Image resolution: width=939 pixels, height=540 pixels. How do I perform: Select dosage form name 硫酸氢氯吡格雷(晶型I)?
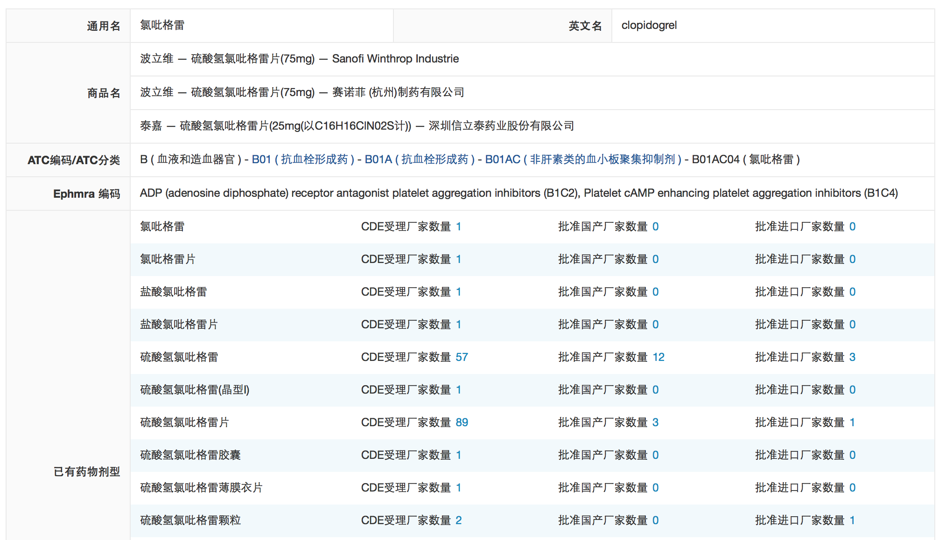pyautogui.click(x=195, y=390)
